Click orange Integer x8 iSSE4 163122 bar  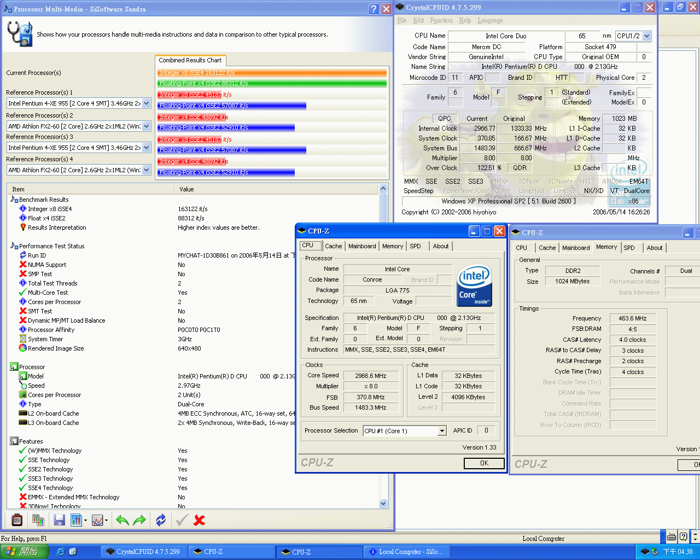(x=272, y=73)
